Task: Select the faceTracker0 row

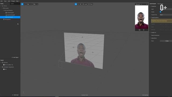Action: coord(10,17)
